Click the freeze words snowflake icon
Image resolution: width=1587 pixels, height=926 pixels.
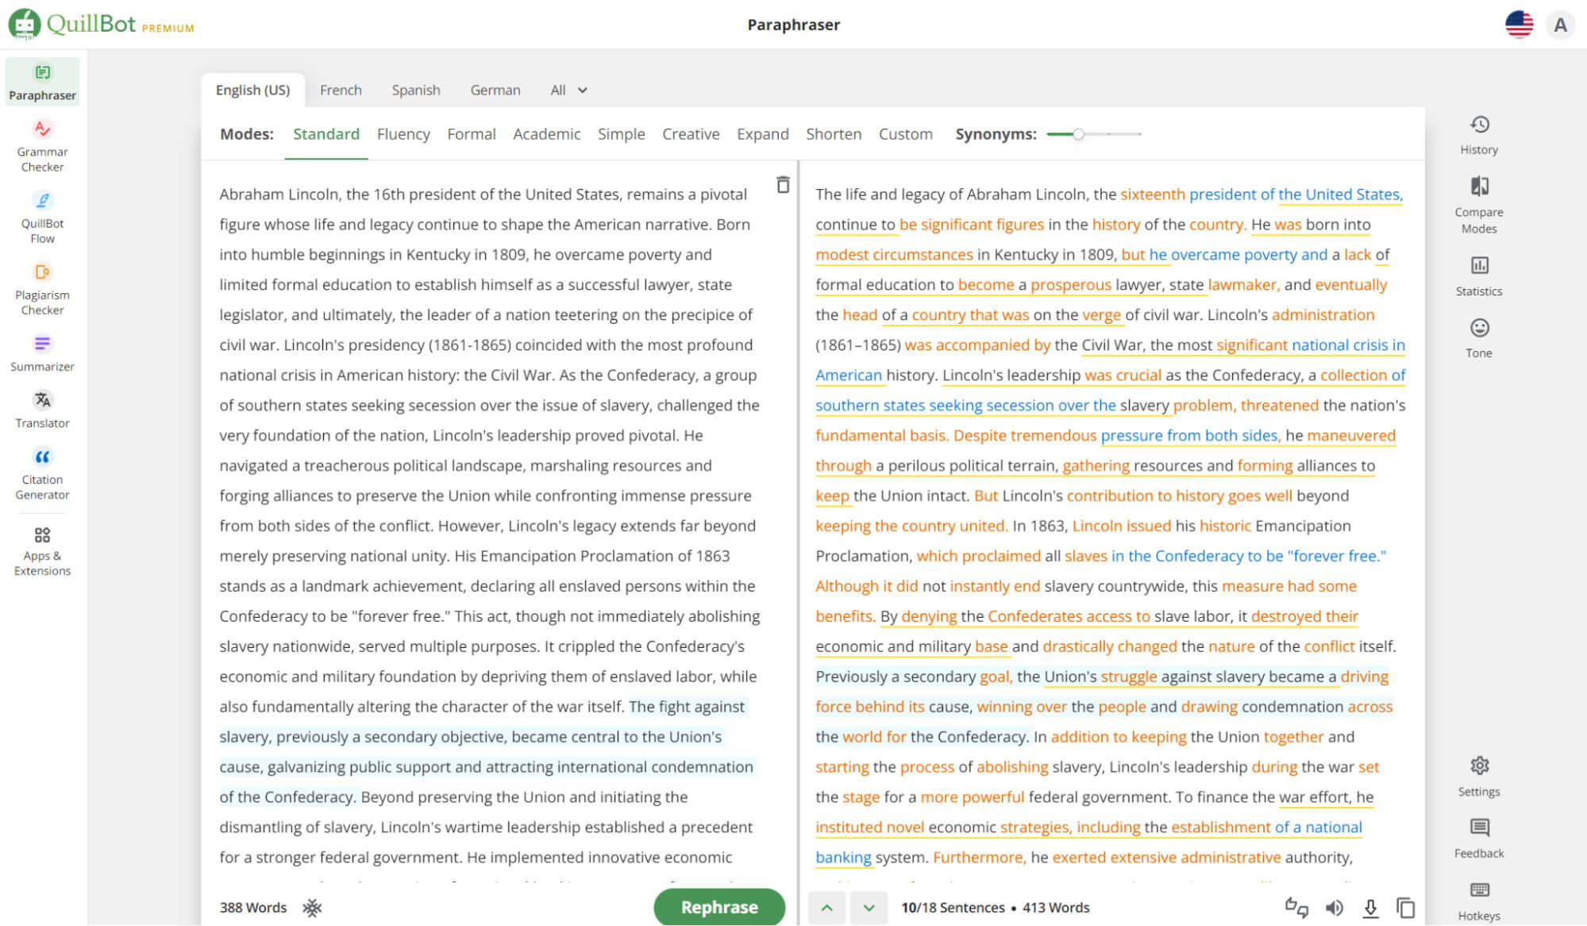pyautogui.click(x=312, y=907)
